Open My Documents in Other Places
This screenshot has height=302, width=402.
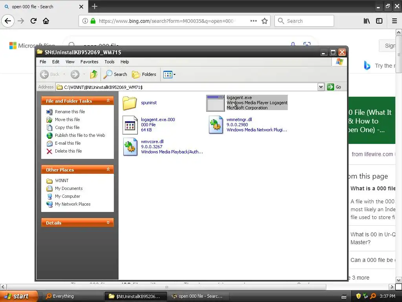pyautogui.click(x=69, y=188)
